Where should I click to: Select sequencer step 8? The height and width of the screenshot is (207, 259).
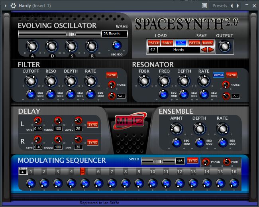point(126,172)
